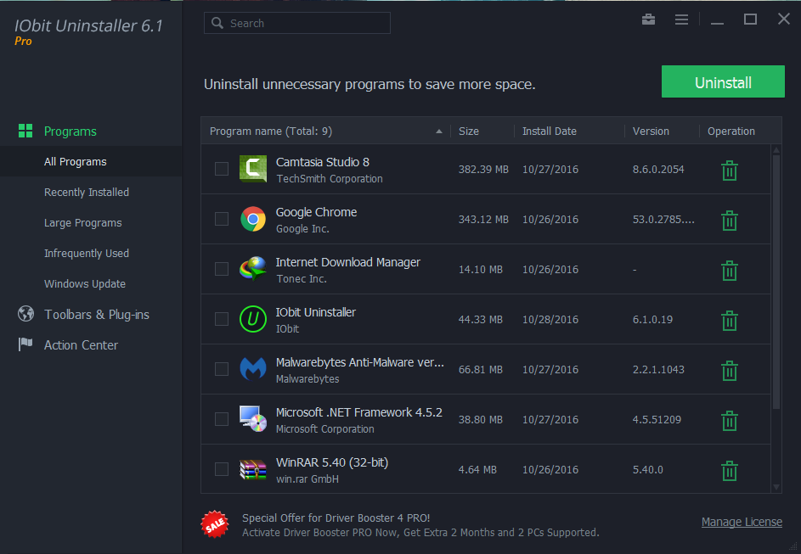Tick the Google Chrome checkbox

221,219
